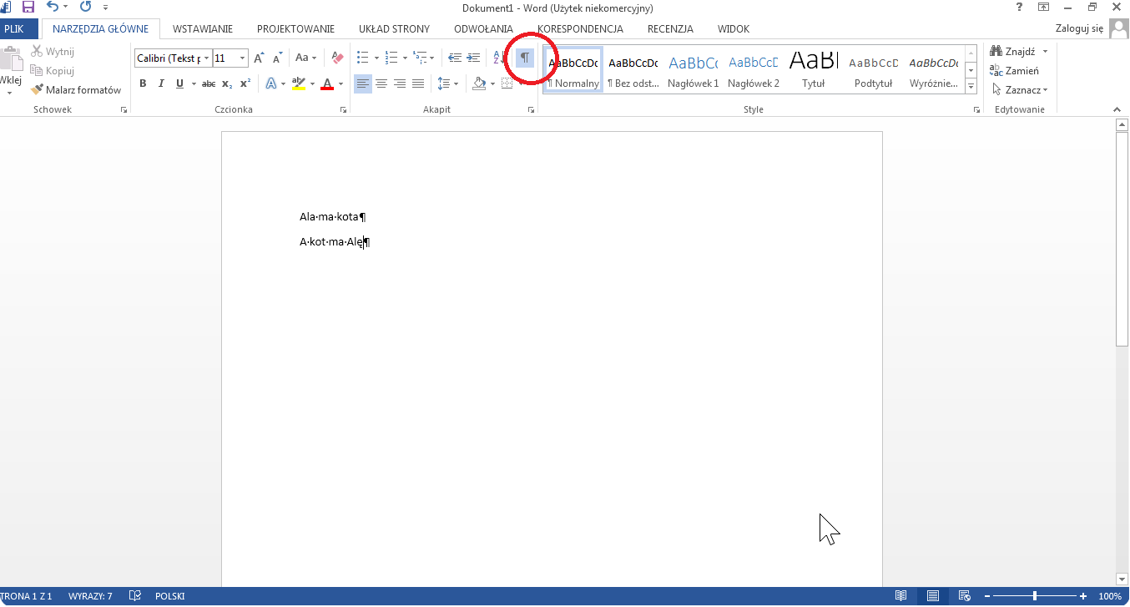1130x607 pixels.
Task: Apply superscript formatting
Action: 245,83
